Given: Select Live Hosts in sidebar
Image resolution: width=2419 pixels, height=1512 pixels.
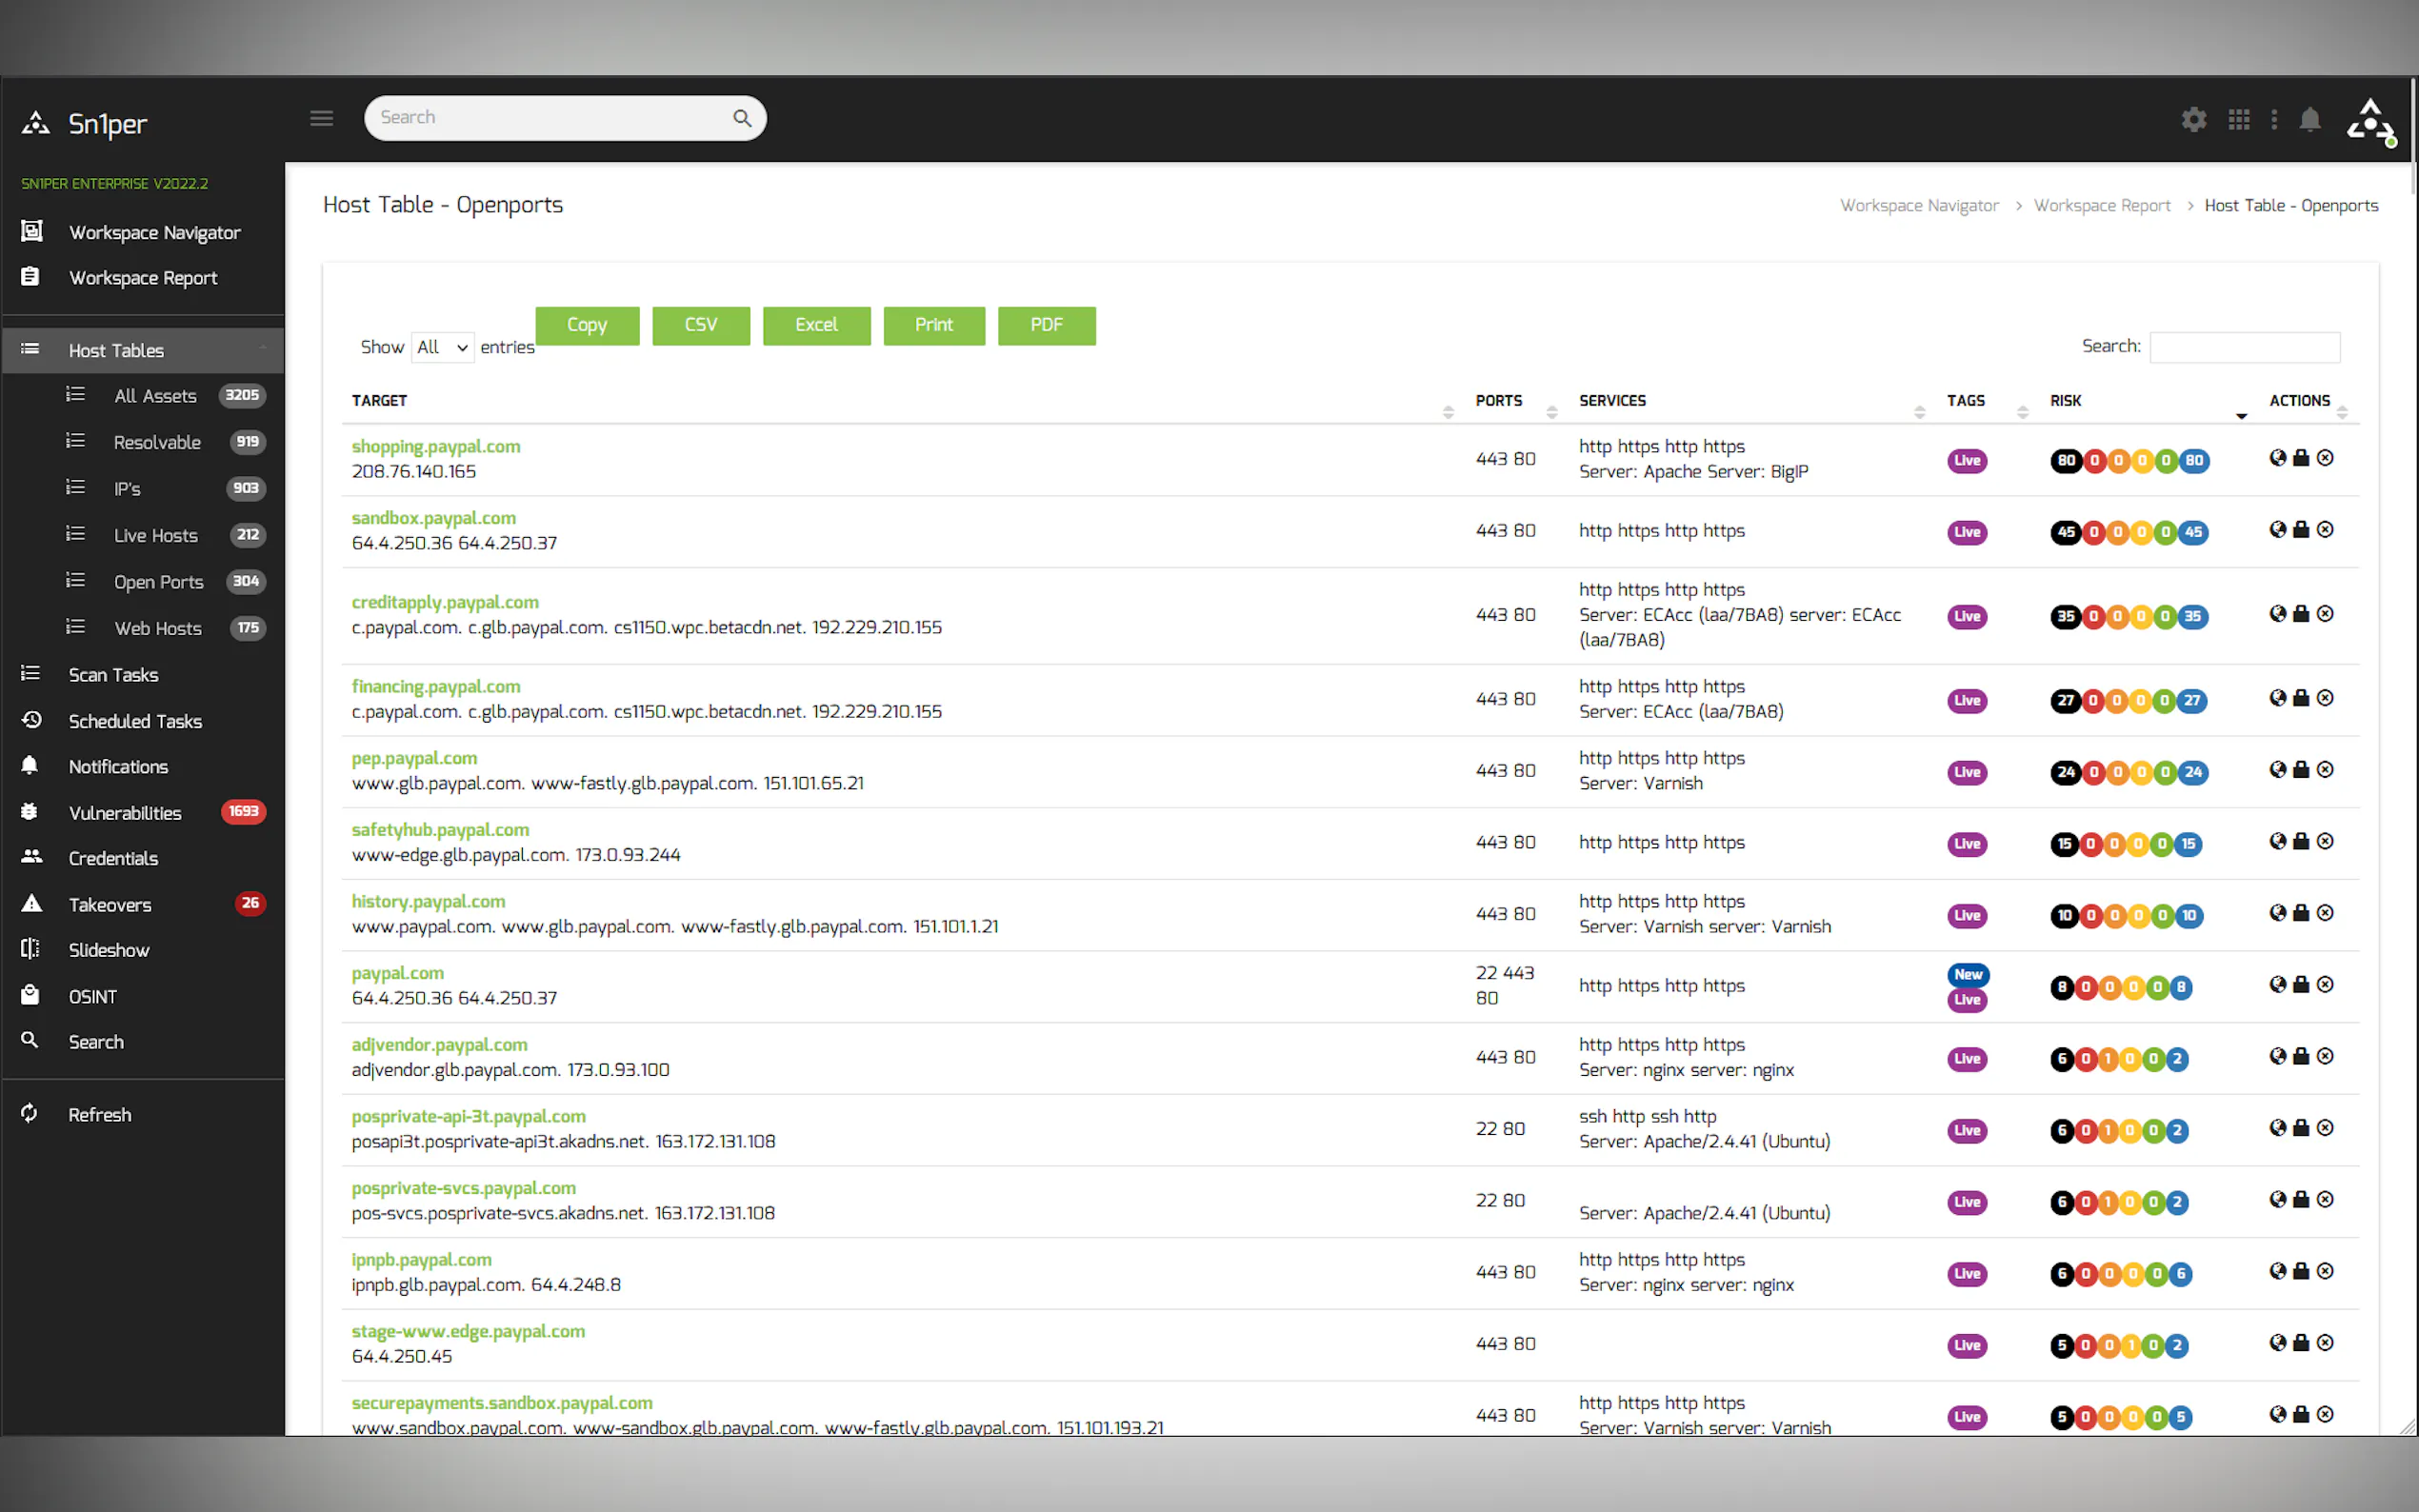Looking at the screenshot, I should [155, 535].
